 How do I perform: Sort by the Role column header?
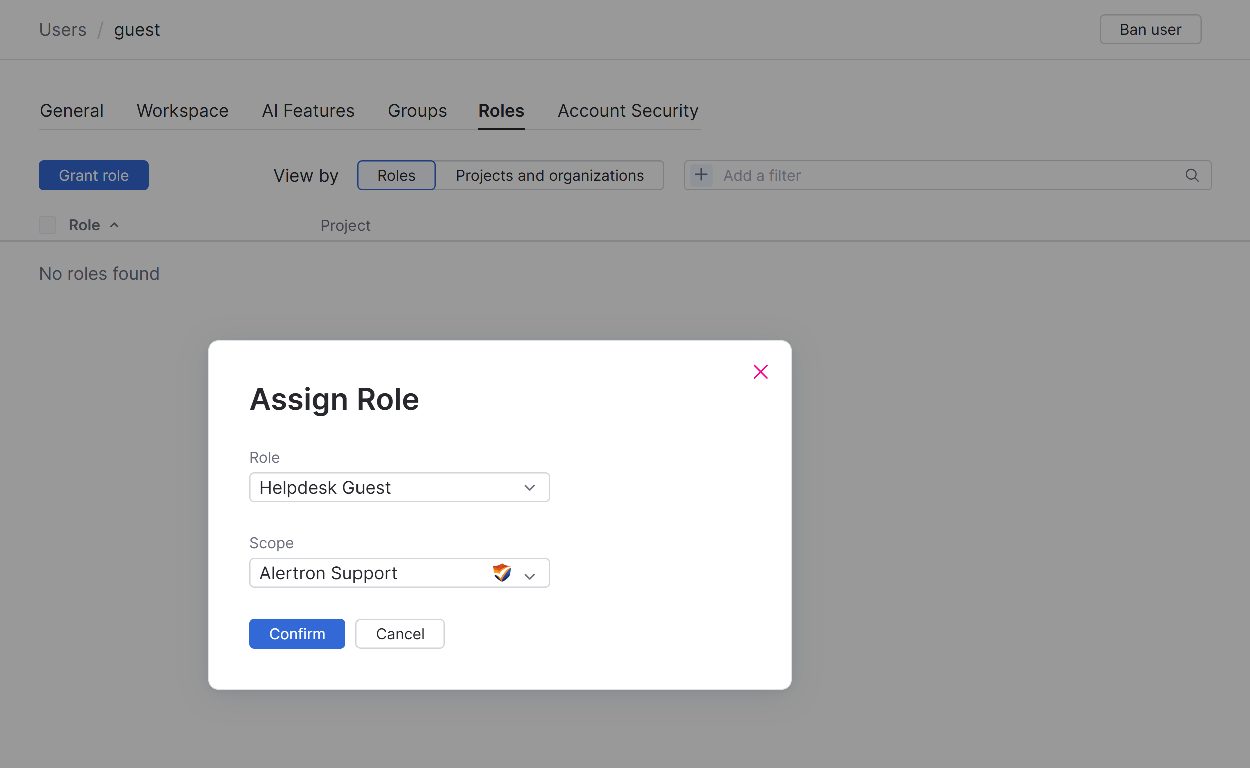[x=84, y=225]
